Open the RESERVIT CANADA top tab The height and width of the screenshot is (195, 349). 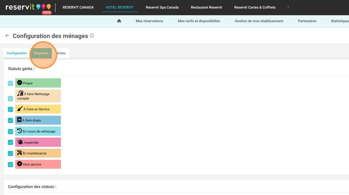tap(78, 7)
